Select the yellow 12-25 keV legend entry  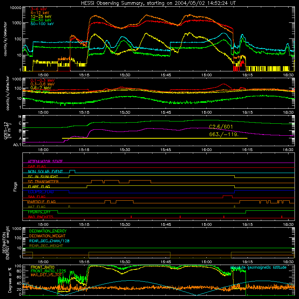41,16
